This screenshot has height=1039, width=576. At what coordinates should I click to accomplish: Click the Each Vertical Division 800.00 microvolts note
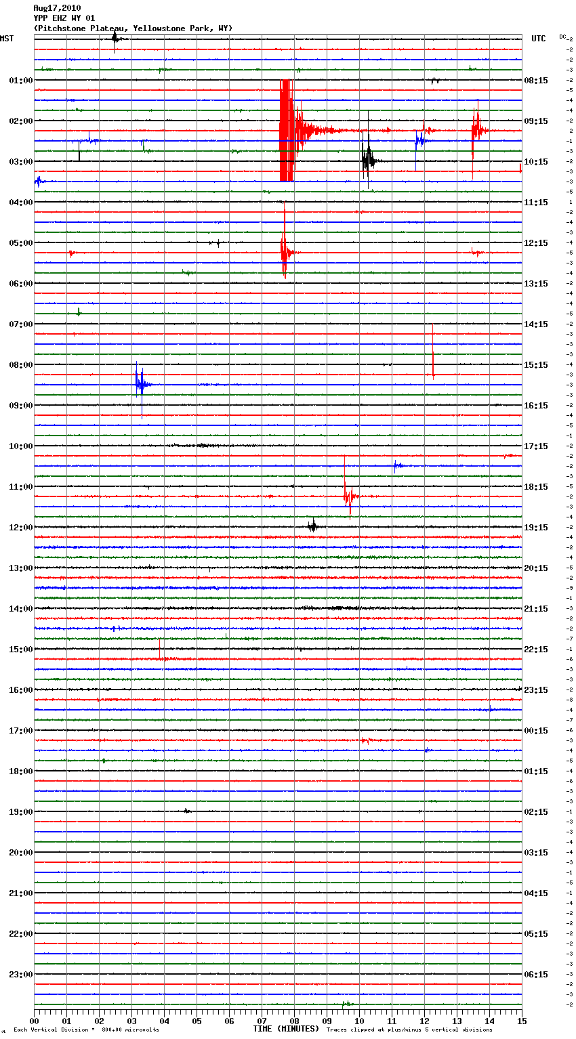click(x=86, y=1030)
